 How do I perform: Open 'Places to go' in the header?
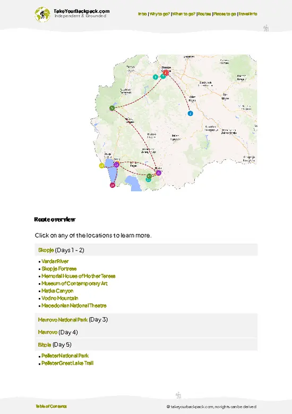tap(225, 14)
